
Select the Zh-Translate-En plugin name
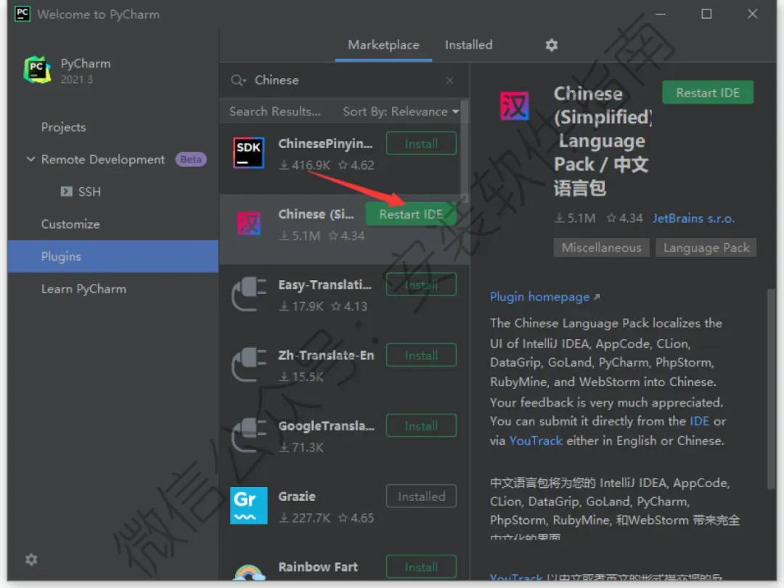point(326,355)
